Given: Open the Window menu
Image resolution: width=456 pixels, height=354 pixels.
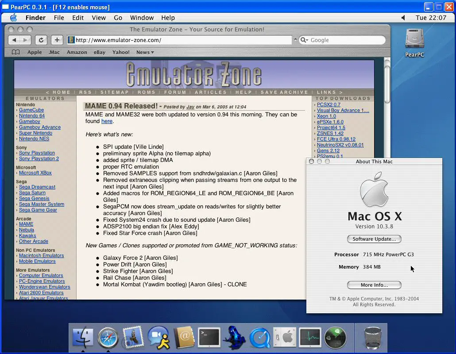Looking at the screenshot, I should coord(142,18).
